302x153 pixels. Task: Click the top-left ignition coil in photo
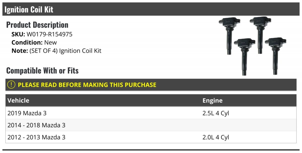tap(229, 36)
